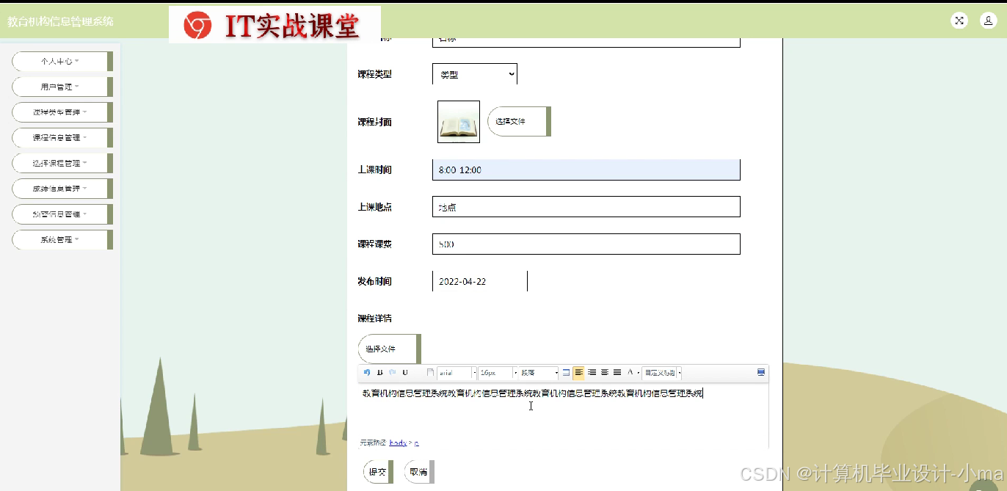Toggle bold in the rich text editor
The width and height of the screenshot is (1007, 491).
click(x=379, y=373)
